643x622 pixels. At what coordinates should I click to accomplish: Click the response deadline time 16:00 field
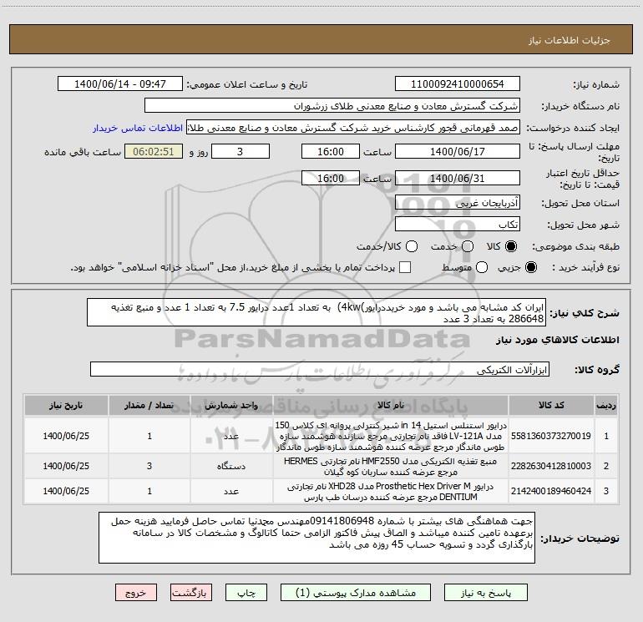coord(331,151)
